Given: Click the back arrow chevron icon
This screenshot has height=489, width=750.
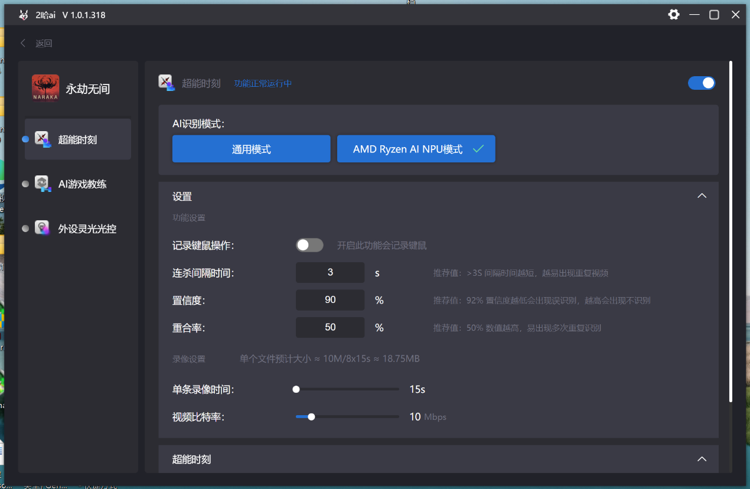Looking at the screenshot, I should 23,43.
